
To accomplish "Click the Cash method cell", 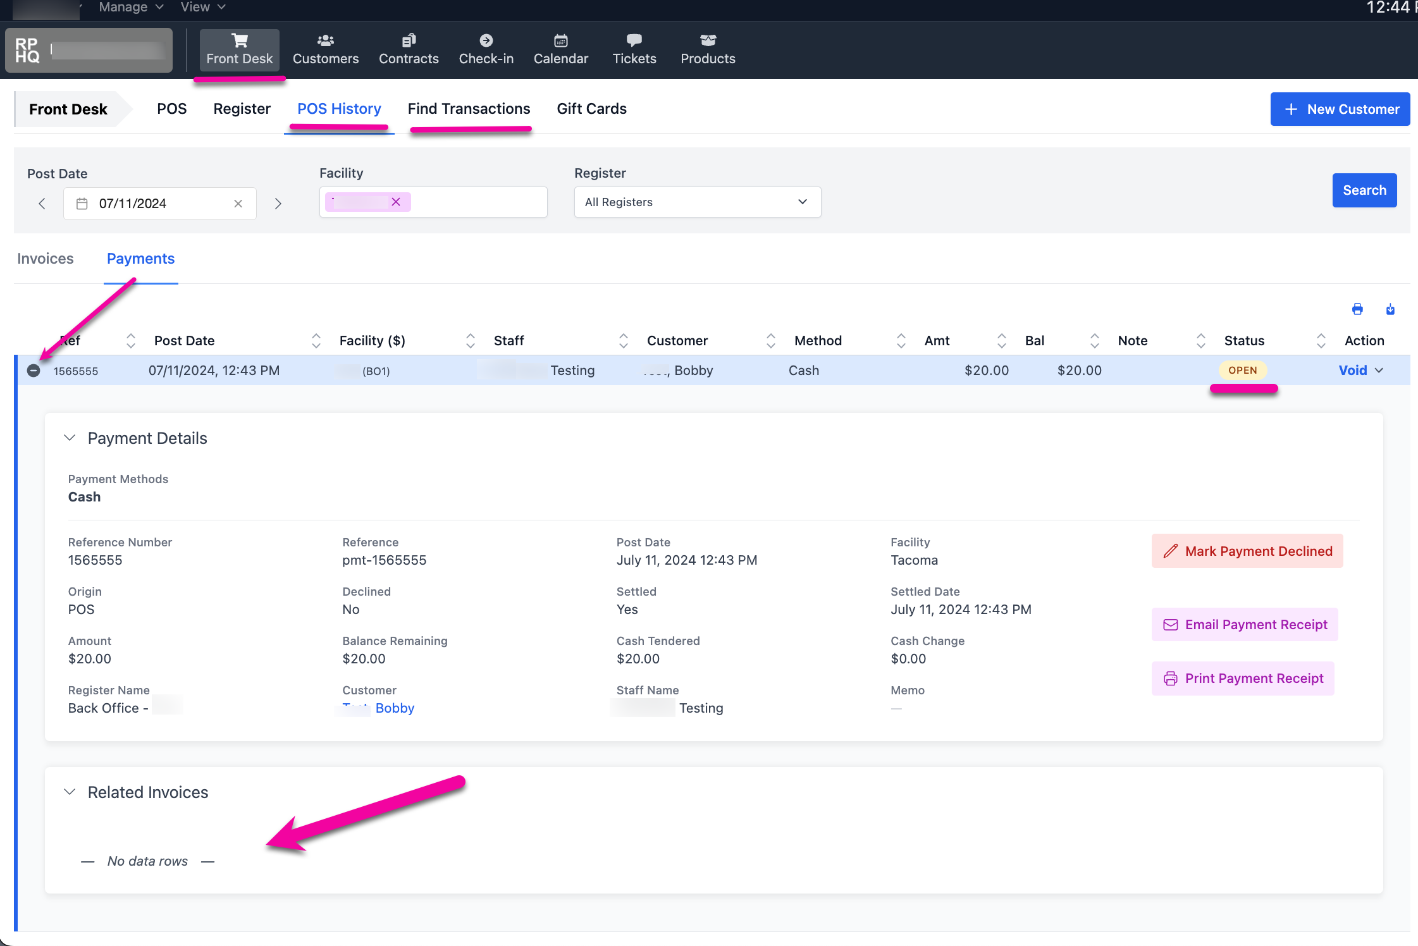I will 803,371.
